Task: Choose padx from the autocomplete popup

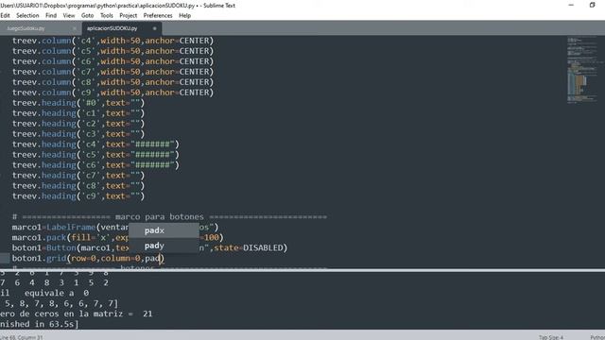Action: pos(164,230)
